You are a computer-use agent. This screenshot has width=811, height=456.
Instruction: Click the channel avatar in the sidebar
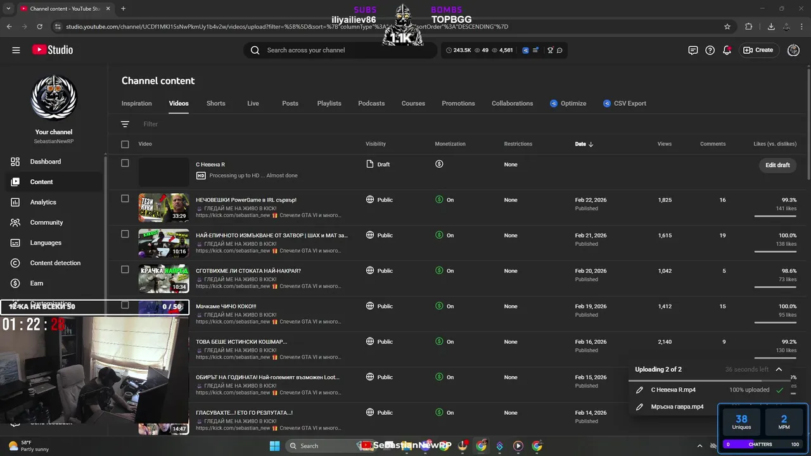tap(54, 98)
